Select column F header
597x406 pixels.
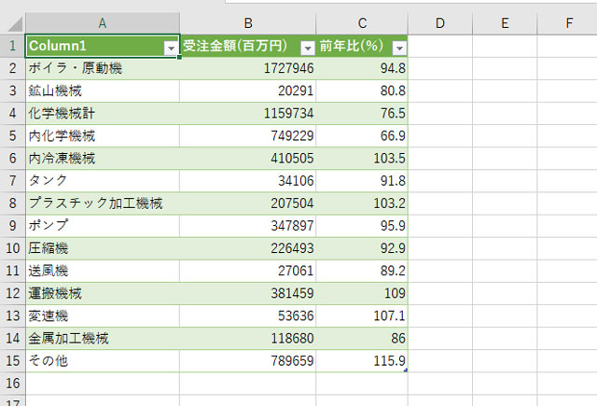coord(568,21)
